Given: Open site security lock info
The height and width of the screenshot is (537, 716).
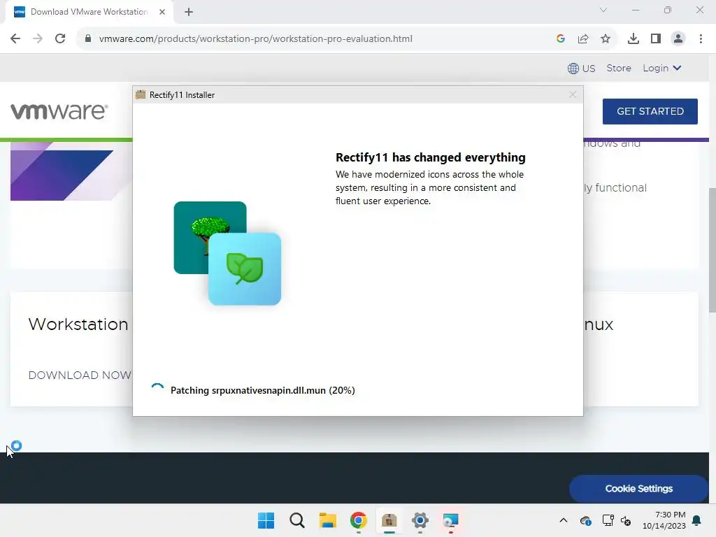Looking at the screenshot, I should [x=87, y=39].
